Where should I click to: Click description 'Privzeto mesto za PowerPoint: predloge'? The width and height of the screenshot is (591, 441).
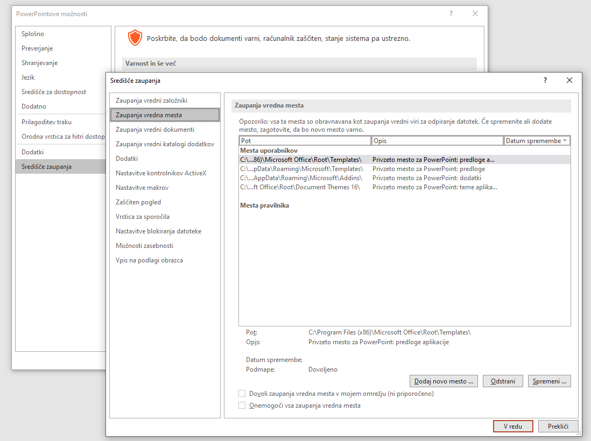coord(428,169)
